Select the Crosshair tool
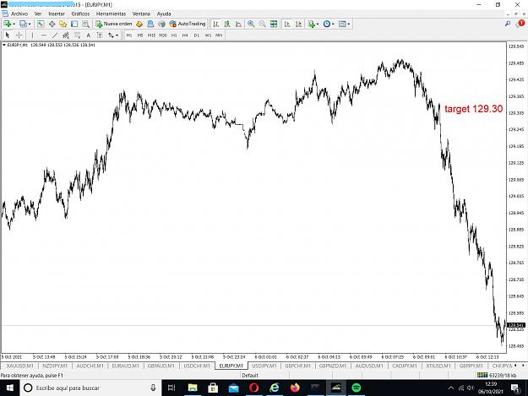Screen dimensions: 528x396 [x=19, y=35]
